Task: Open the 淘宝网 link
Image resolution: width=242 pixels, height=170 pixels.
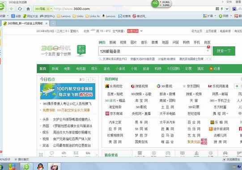Action: 141,100
